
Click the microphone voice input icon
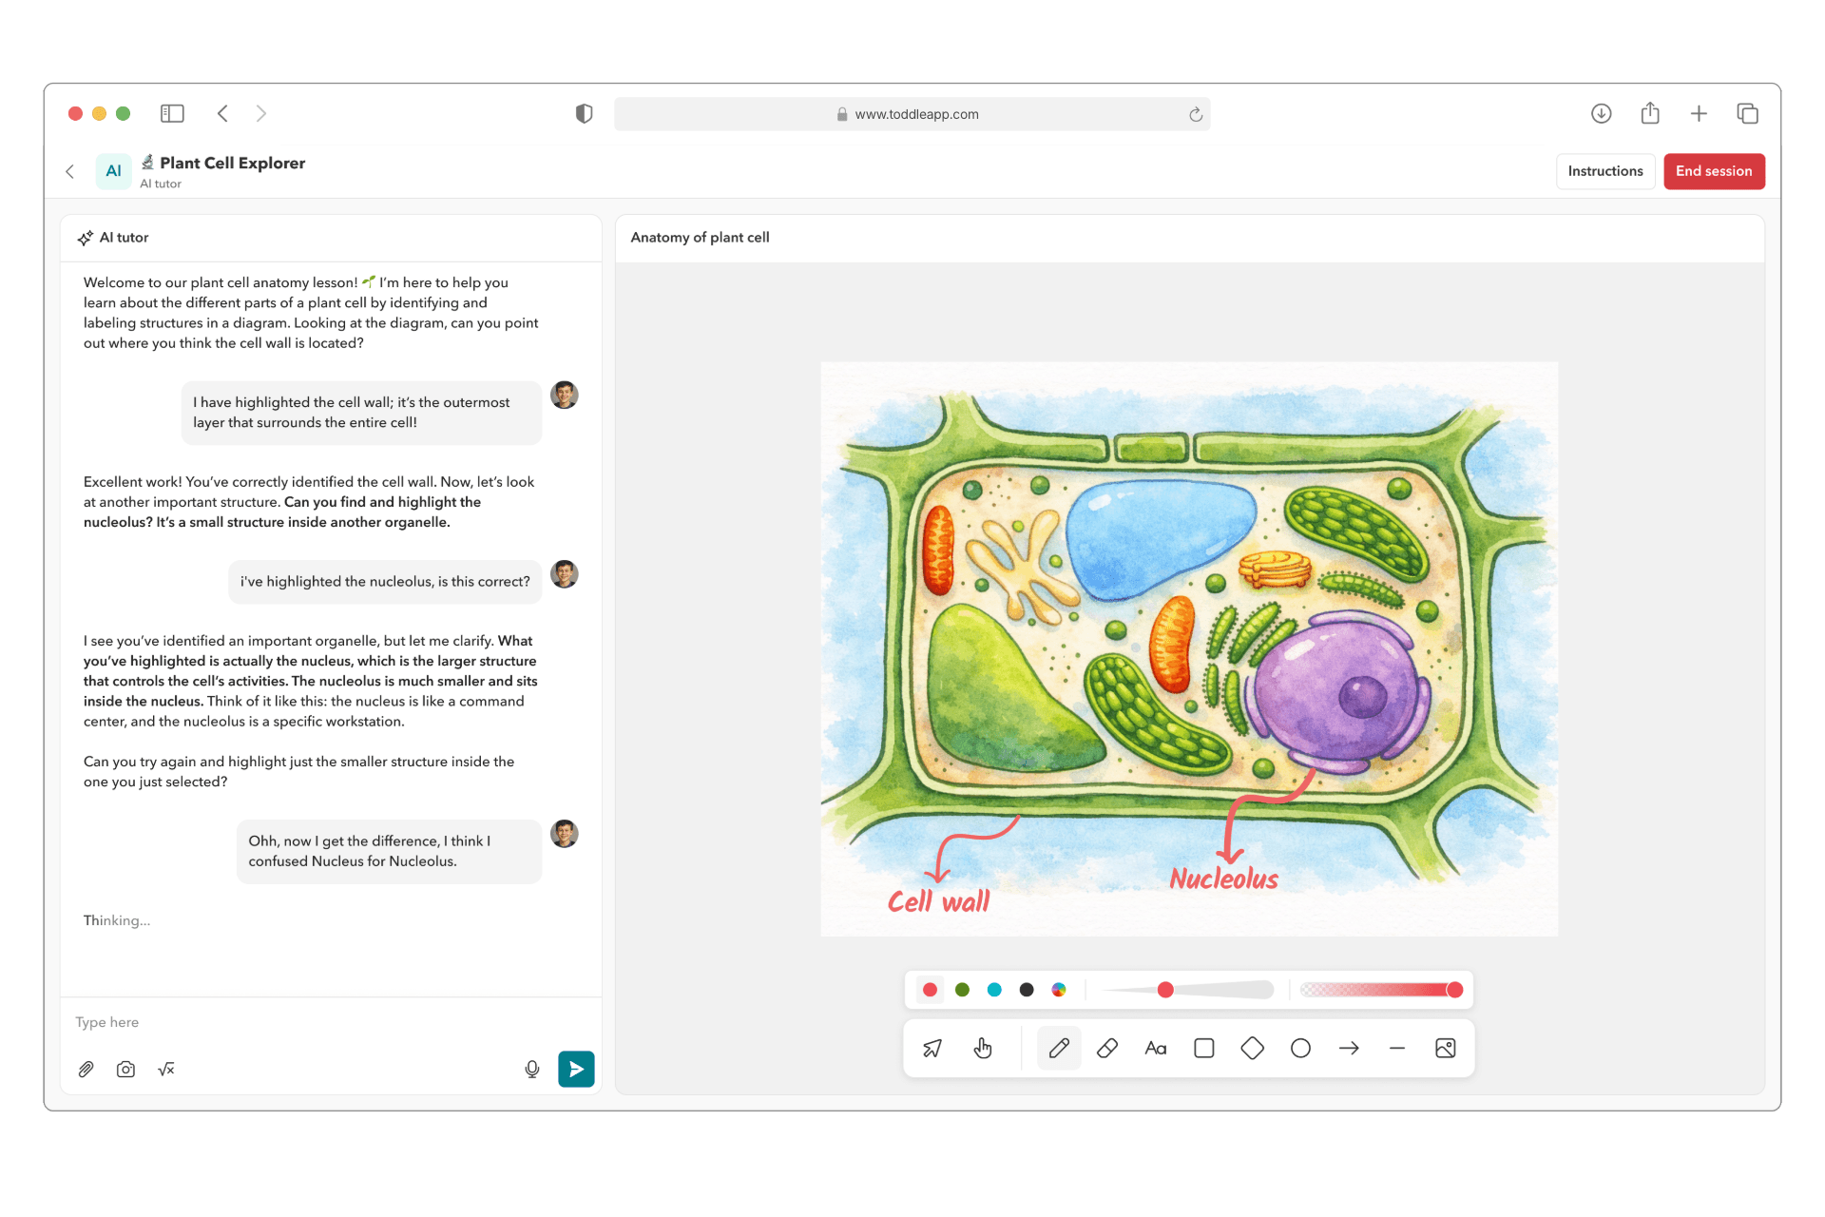532,1069
